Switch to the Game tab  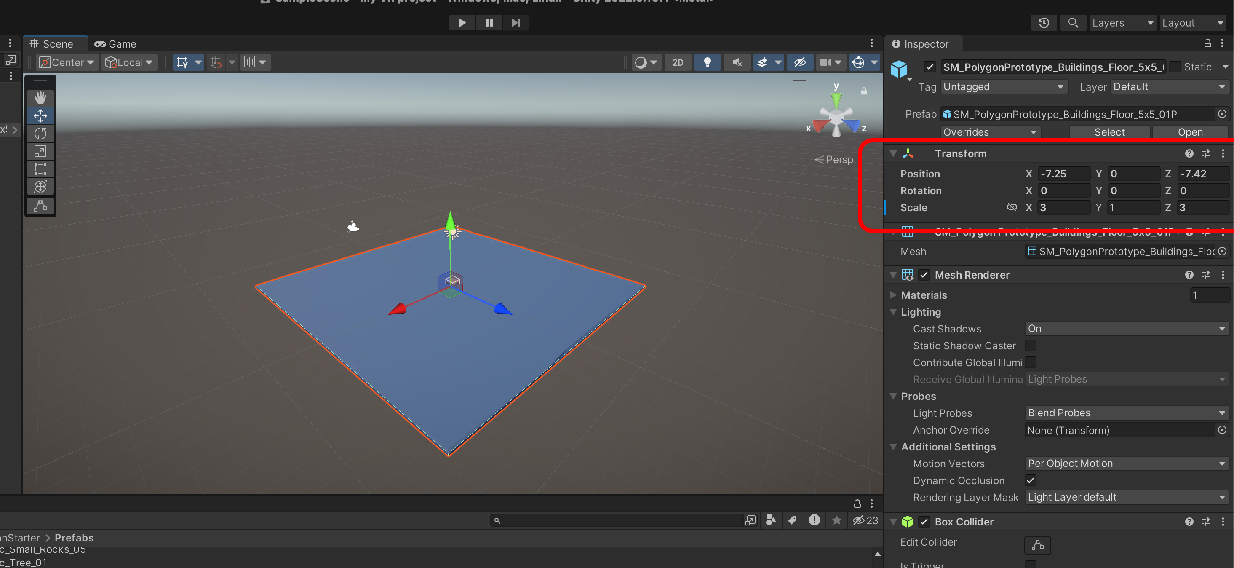click(x=116, y=44)
